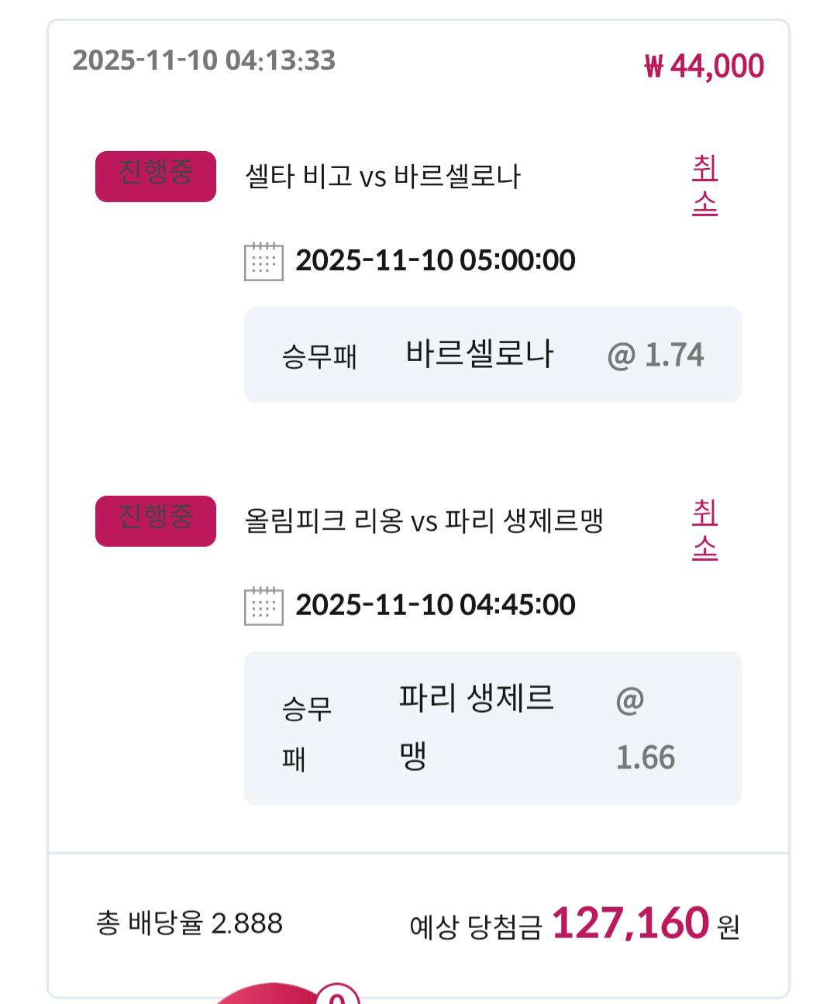Click the ₩ 44,000 stake amount
Viewport: 837px width, 1004px height.
coord(704,67)
